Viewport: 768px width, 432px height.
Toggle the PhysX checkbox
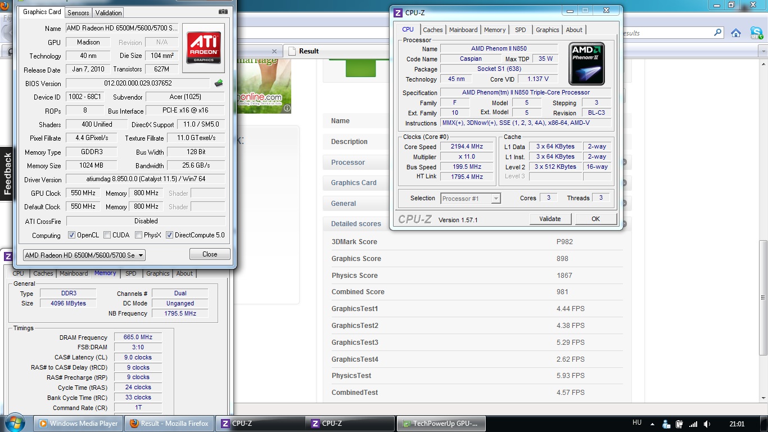[x=138, y=235]
